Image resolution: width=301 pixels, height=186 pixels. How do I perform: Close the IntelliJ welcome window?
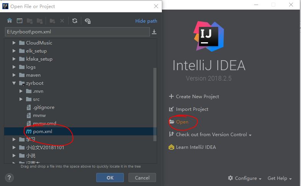(291, 5)
